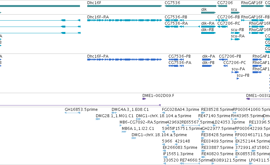
Task: Click the RE03409.5prime EST
Action: pos(203,145)
